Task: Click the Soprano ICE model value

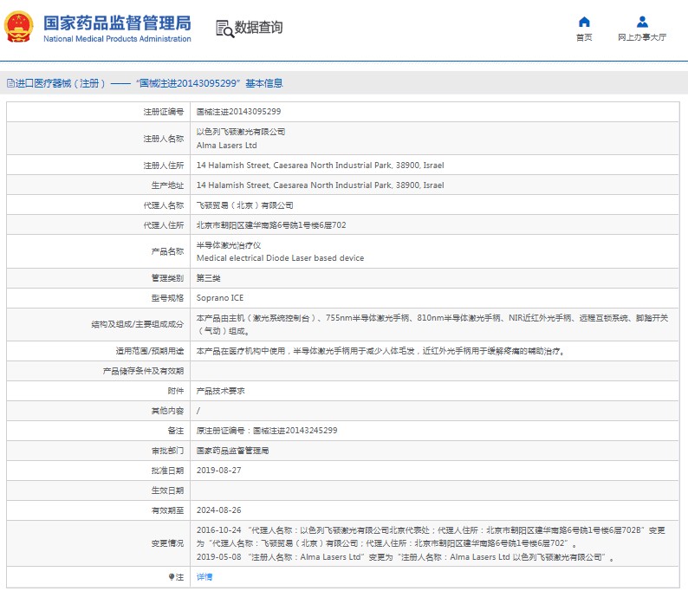Action: 220,298
